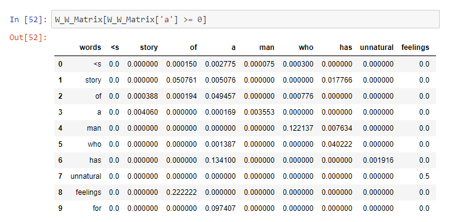This screenshot has width=449, height=222.
Task: Select the 'man' column header
Action: point(266,47)
